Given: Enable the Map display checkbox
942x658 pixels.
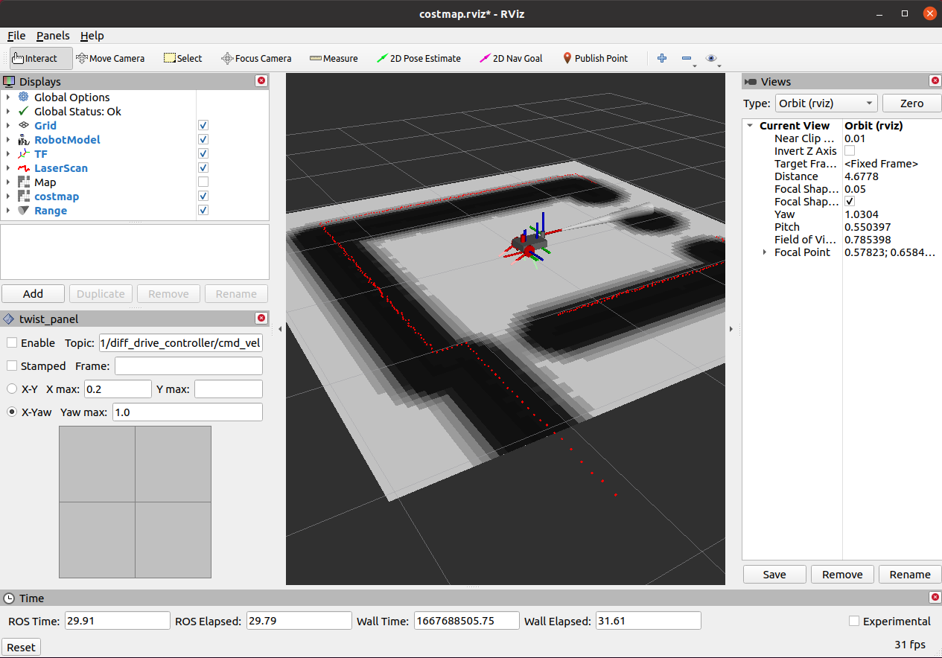Looking at the screenshot, I should click(x=203, y=182).
